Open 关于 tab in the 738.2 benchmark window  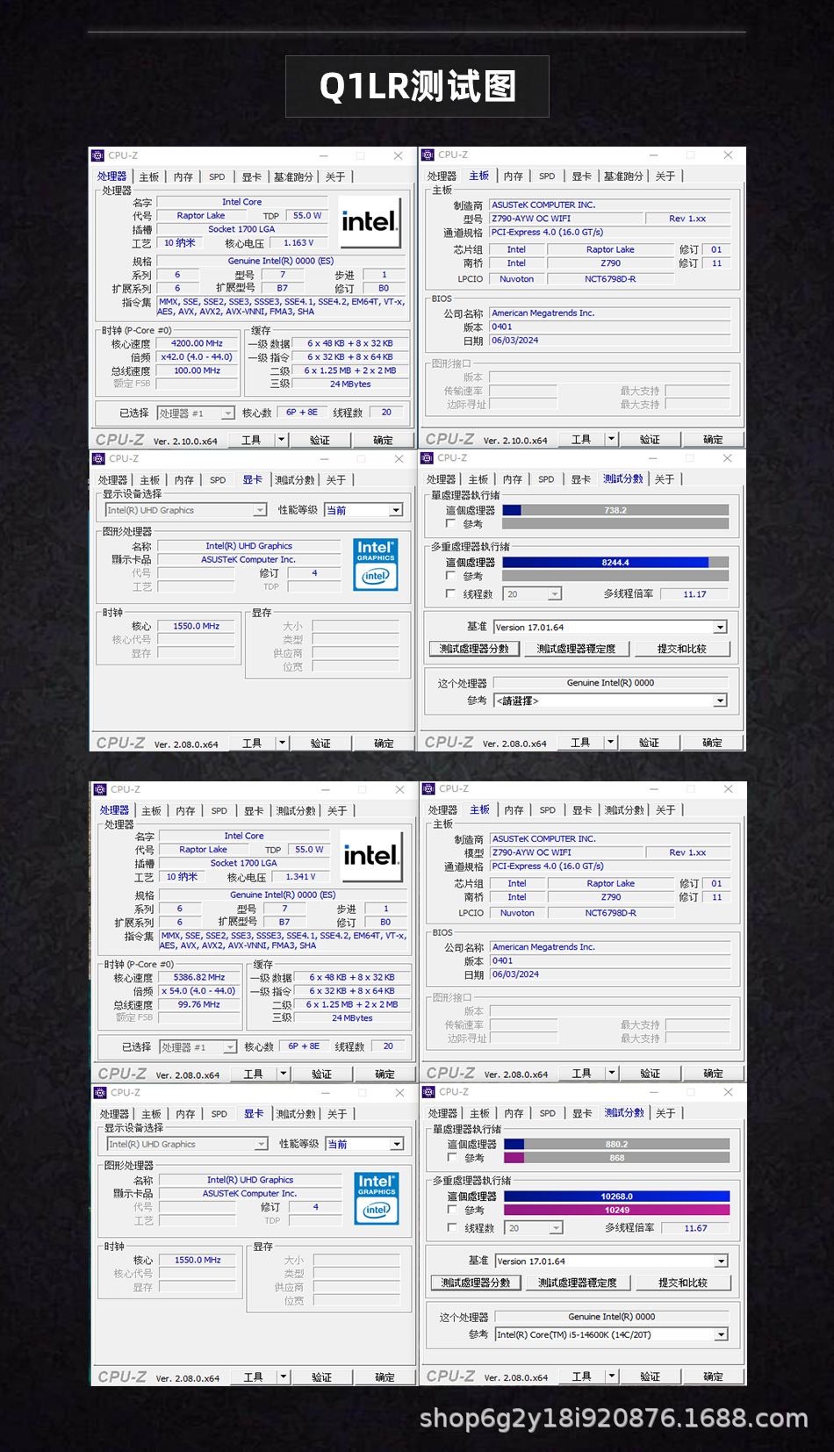(665, 478)
